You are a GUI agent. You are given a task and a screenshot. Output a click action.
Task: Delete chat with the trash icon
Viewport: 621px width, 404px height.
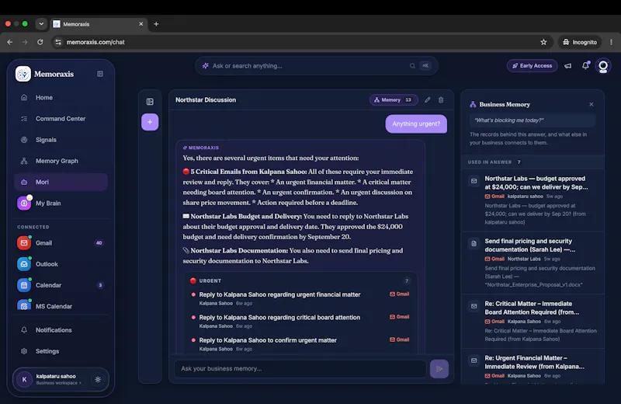(441, 100)
